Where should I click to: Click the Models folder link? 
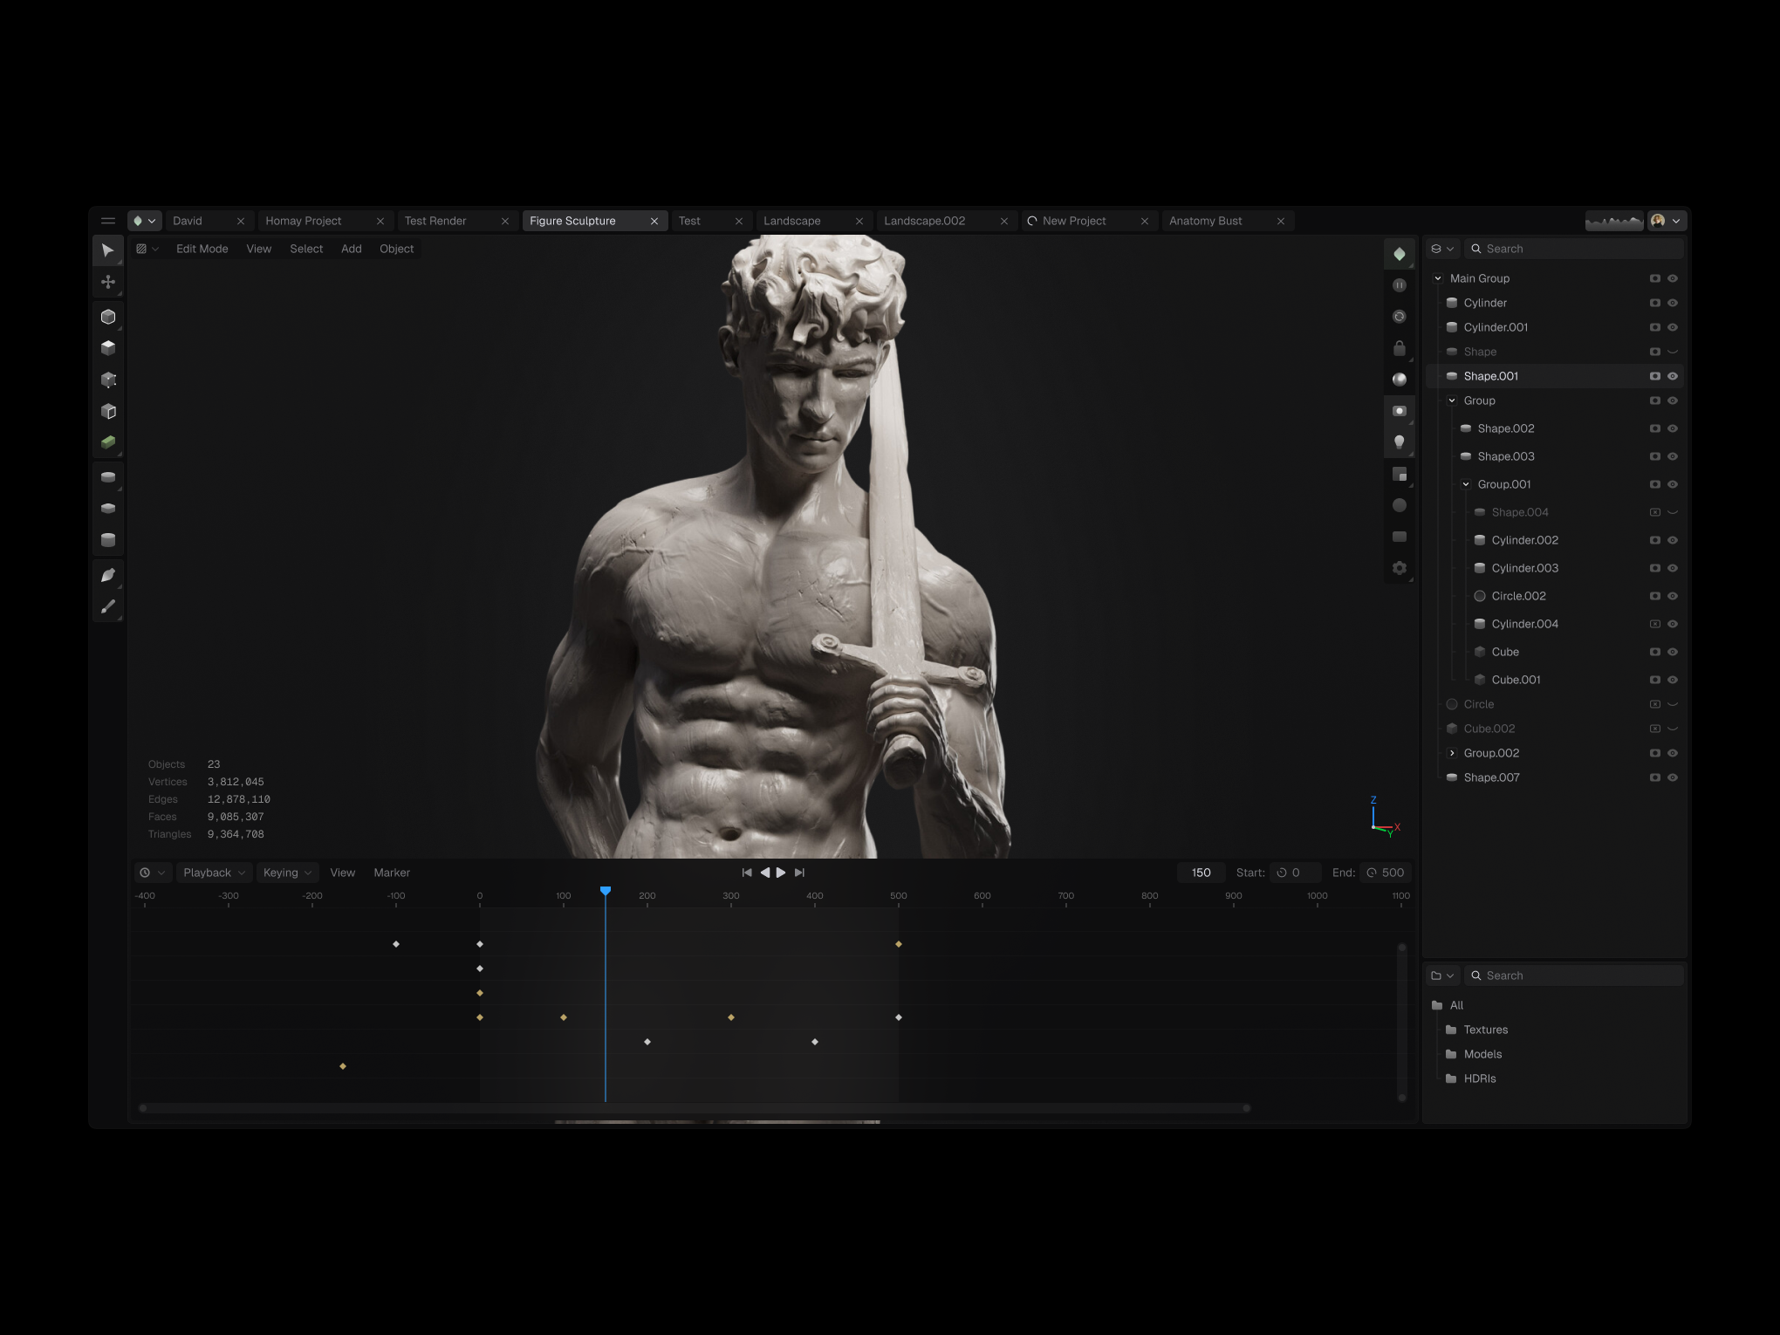click(1482, 1054)
